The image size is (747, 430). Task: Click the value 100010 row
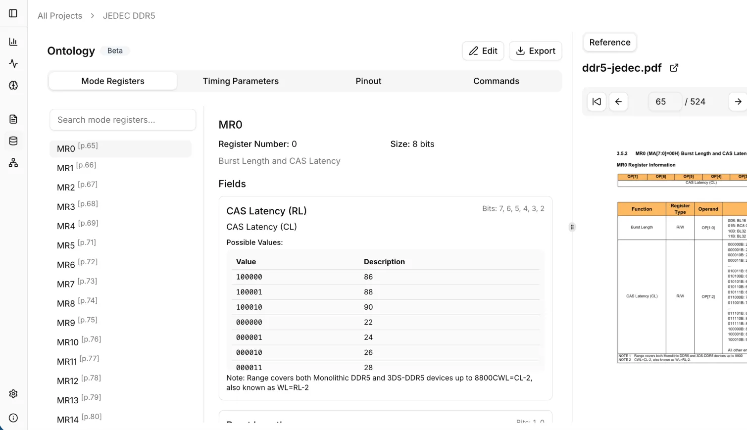(385, 307)
